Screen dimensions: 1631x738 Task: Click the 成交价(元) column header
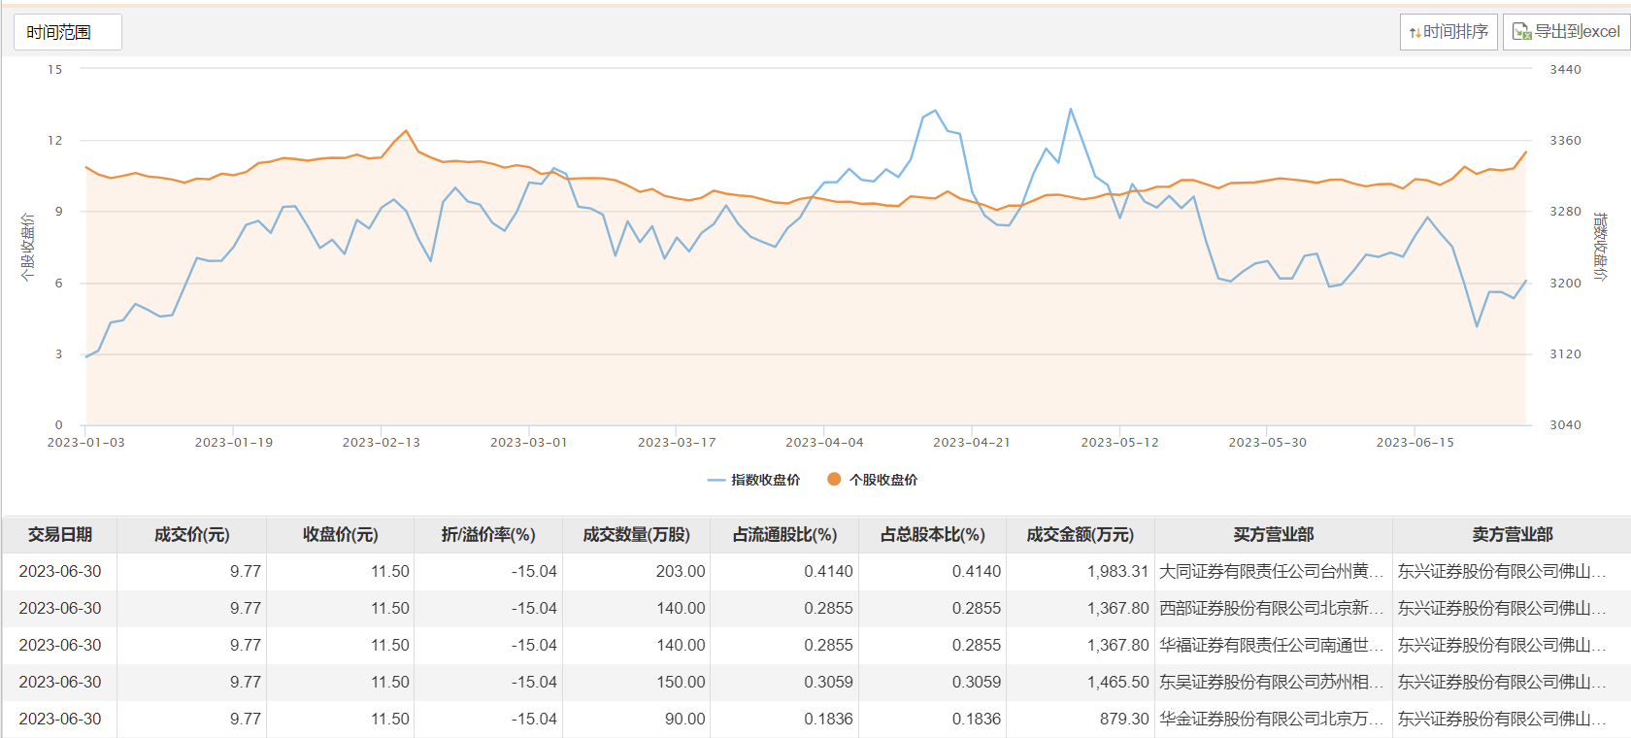[x=192, y=535]
